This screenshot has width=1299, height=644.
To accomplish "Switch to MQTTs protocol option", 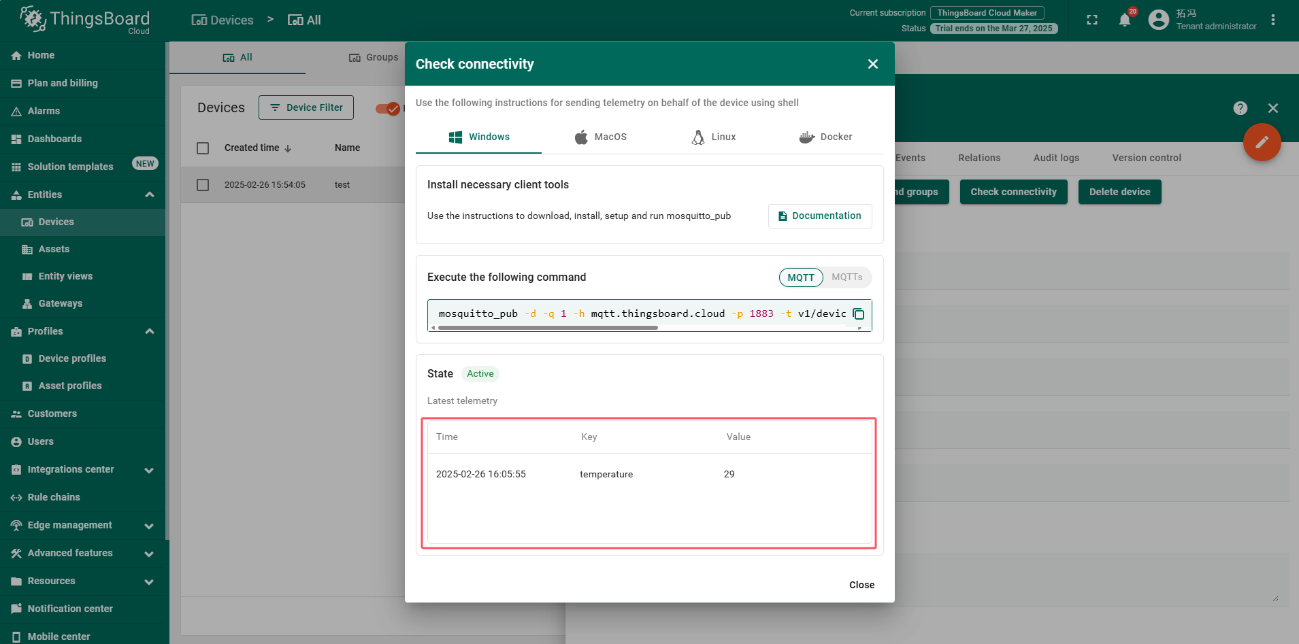I will (847, 277).
